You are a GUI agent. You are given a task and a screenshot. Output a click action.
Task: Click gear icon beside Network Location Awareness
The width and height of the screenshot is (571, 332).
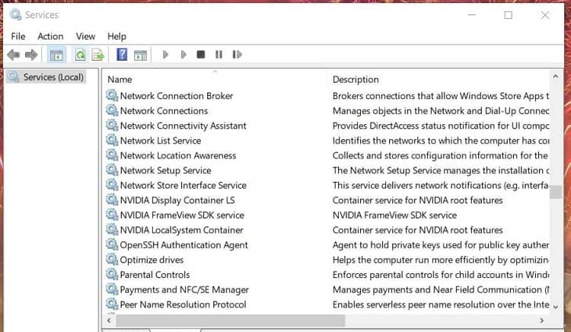(x=112, y=155)
